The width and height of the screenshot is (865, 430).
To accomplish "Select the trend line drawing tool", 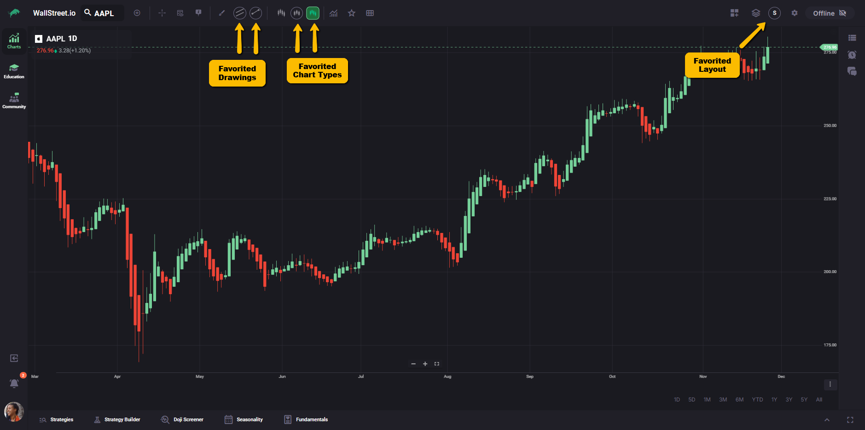I will pos(255,13).
